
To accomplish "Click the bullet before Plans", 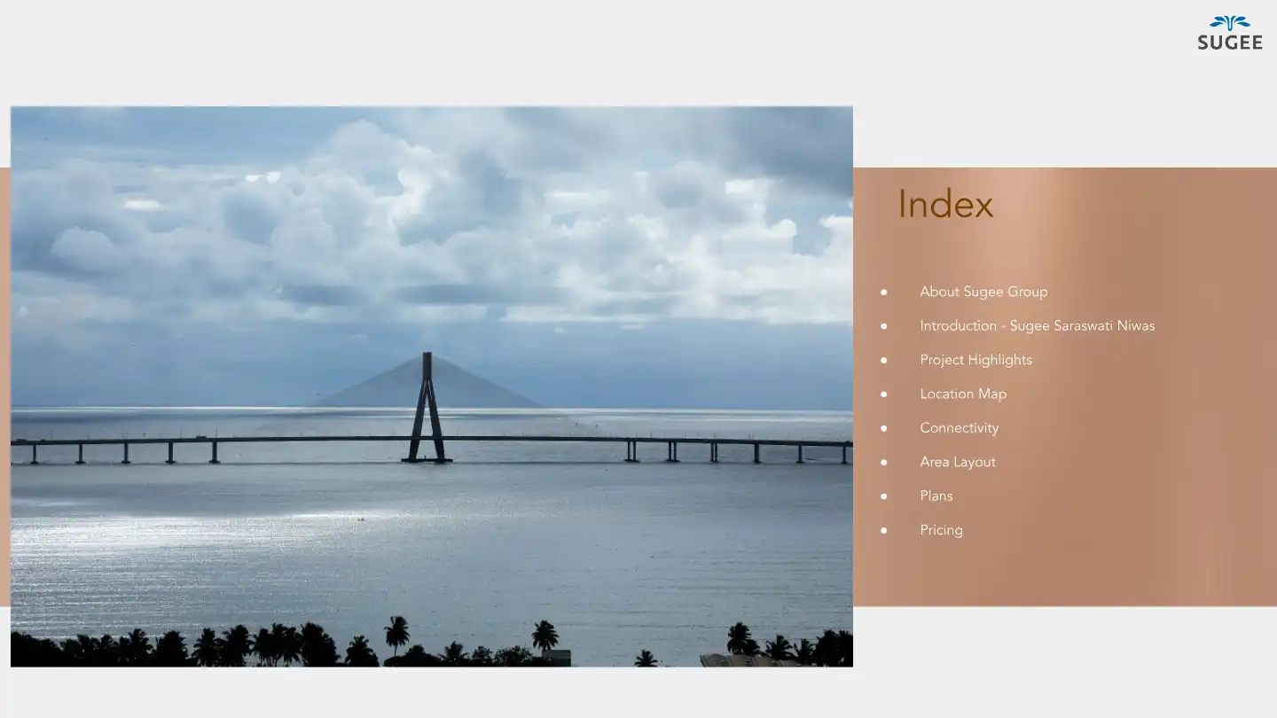I will click(883, 496).
